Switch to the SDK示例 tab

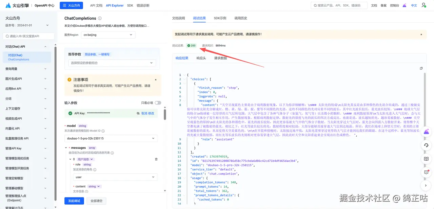point(220,18)
